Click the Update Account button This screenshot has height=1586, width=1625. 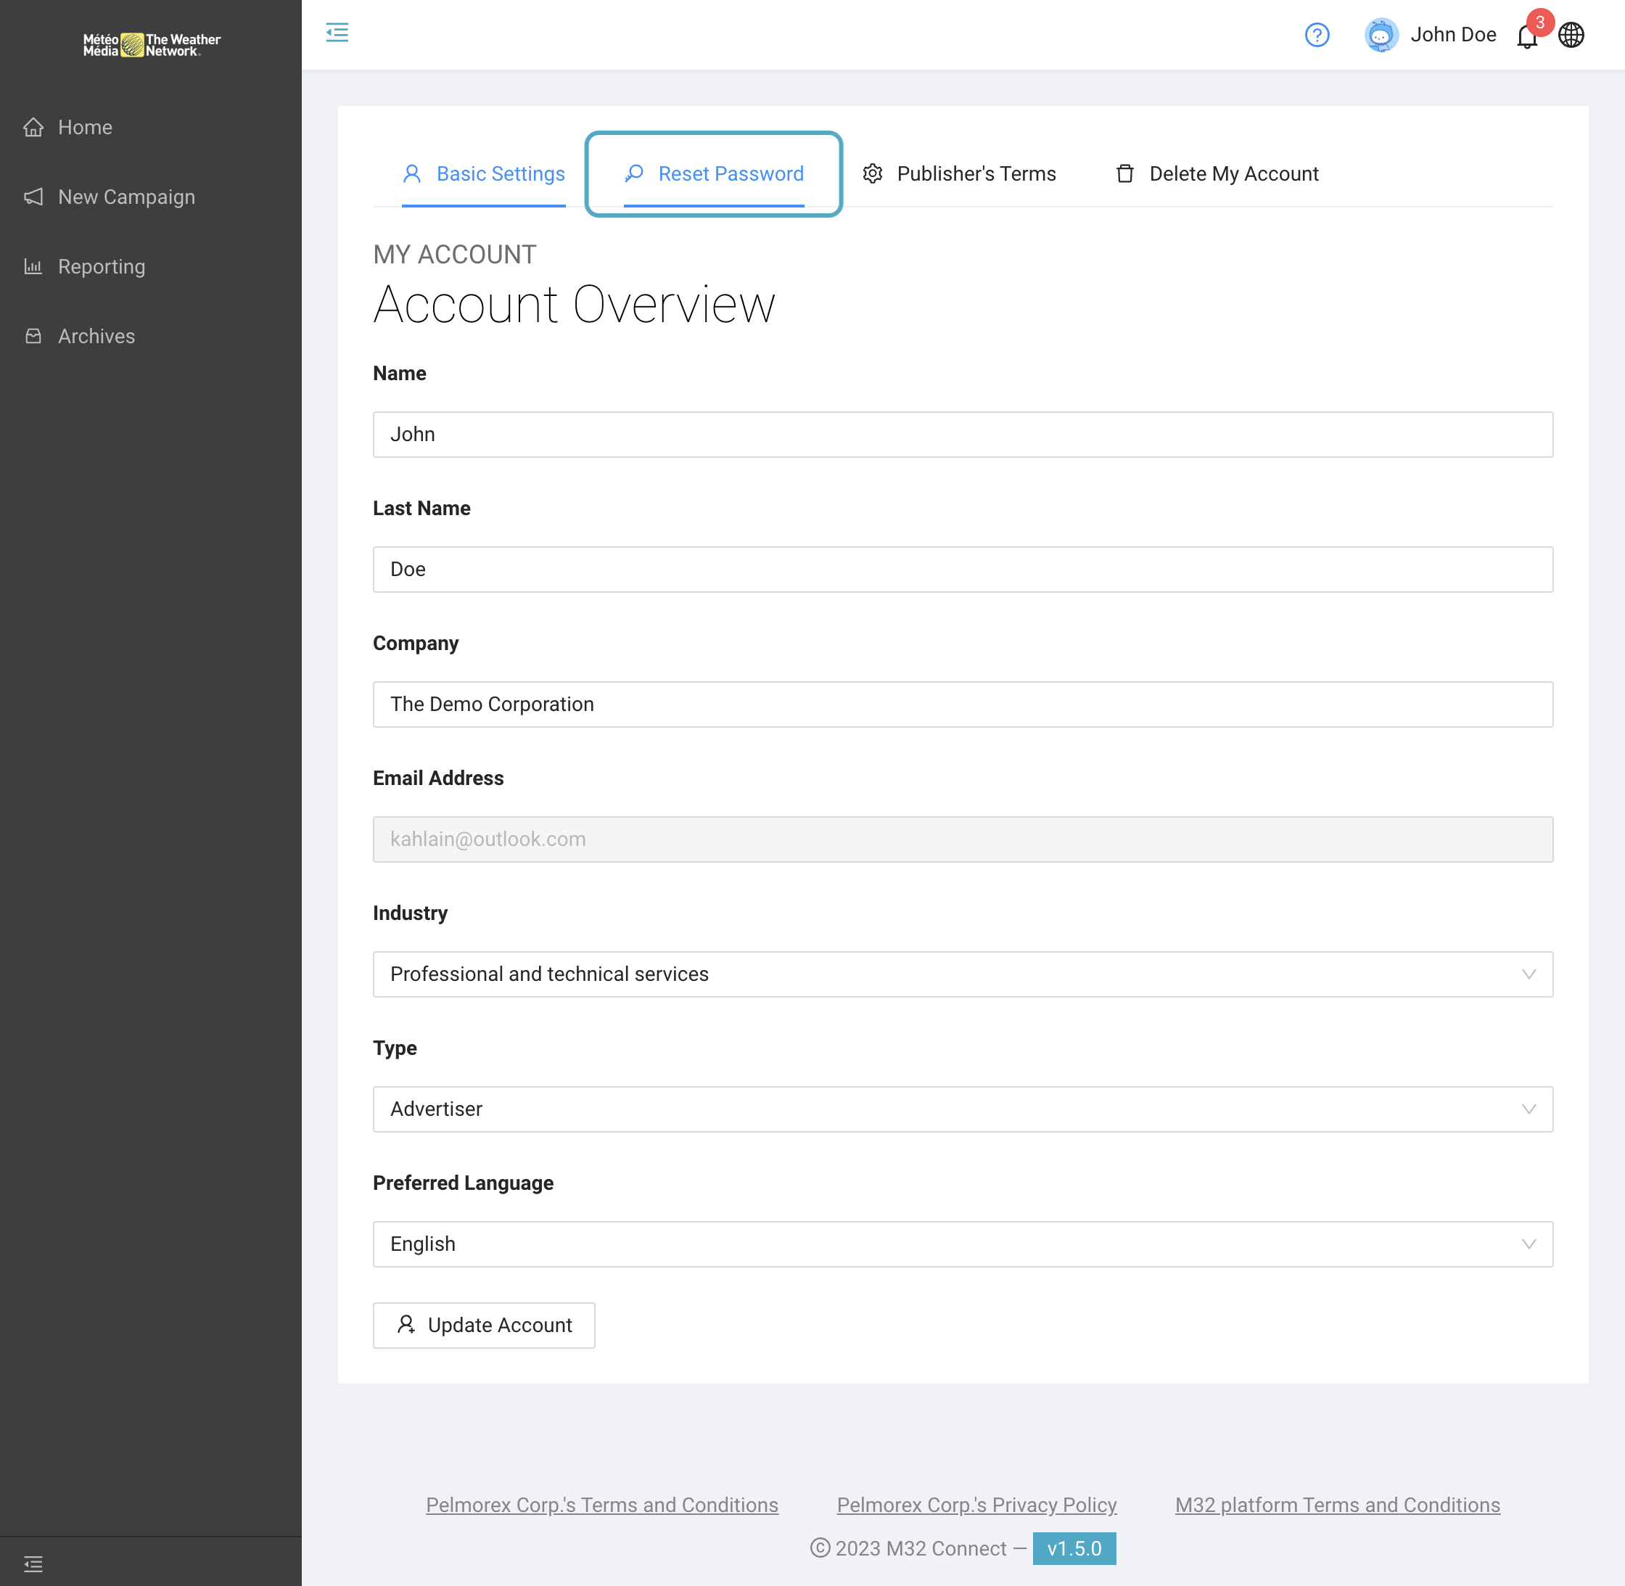click(x=484, y=1324)
